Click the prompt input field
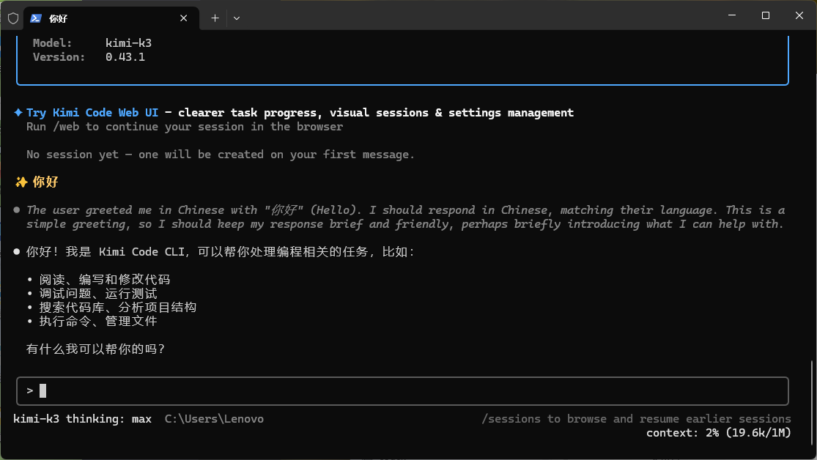817x460 pixels. [402, 390]
